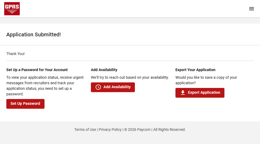
Task: Open the Terms of Use link
Action: (x=85, y=130)
